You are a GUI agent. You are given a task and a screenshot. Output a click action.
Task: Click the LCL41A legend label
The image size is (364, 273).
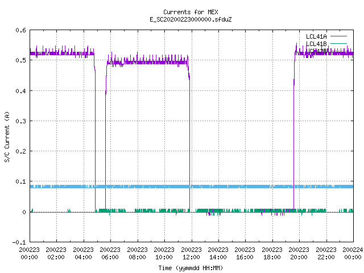pyautogui.click(x=316, y=36)
